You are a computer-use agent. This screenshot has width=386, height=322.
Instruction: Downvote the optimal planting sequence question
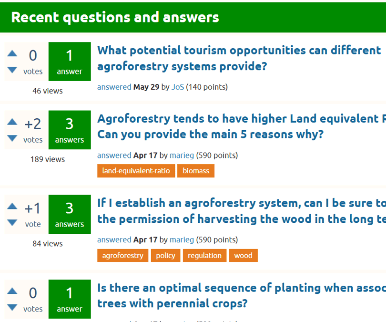click(12, 307)
